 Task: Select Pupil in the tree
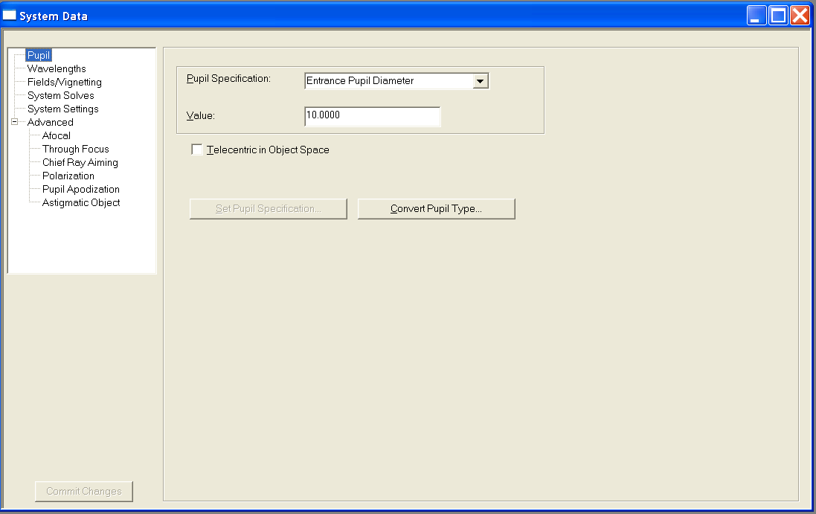[x=39, y=56]
